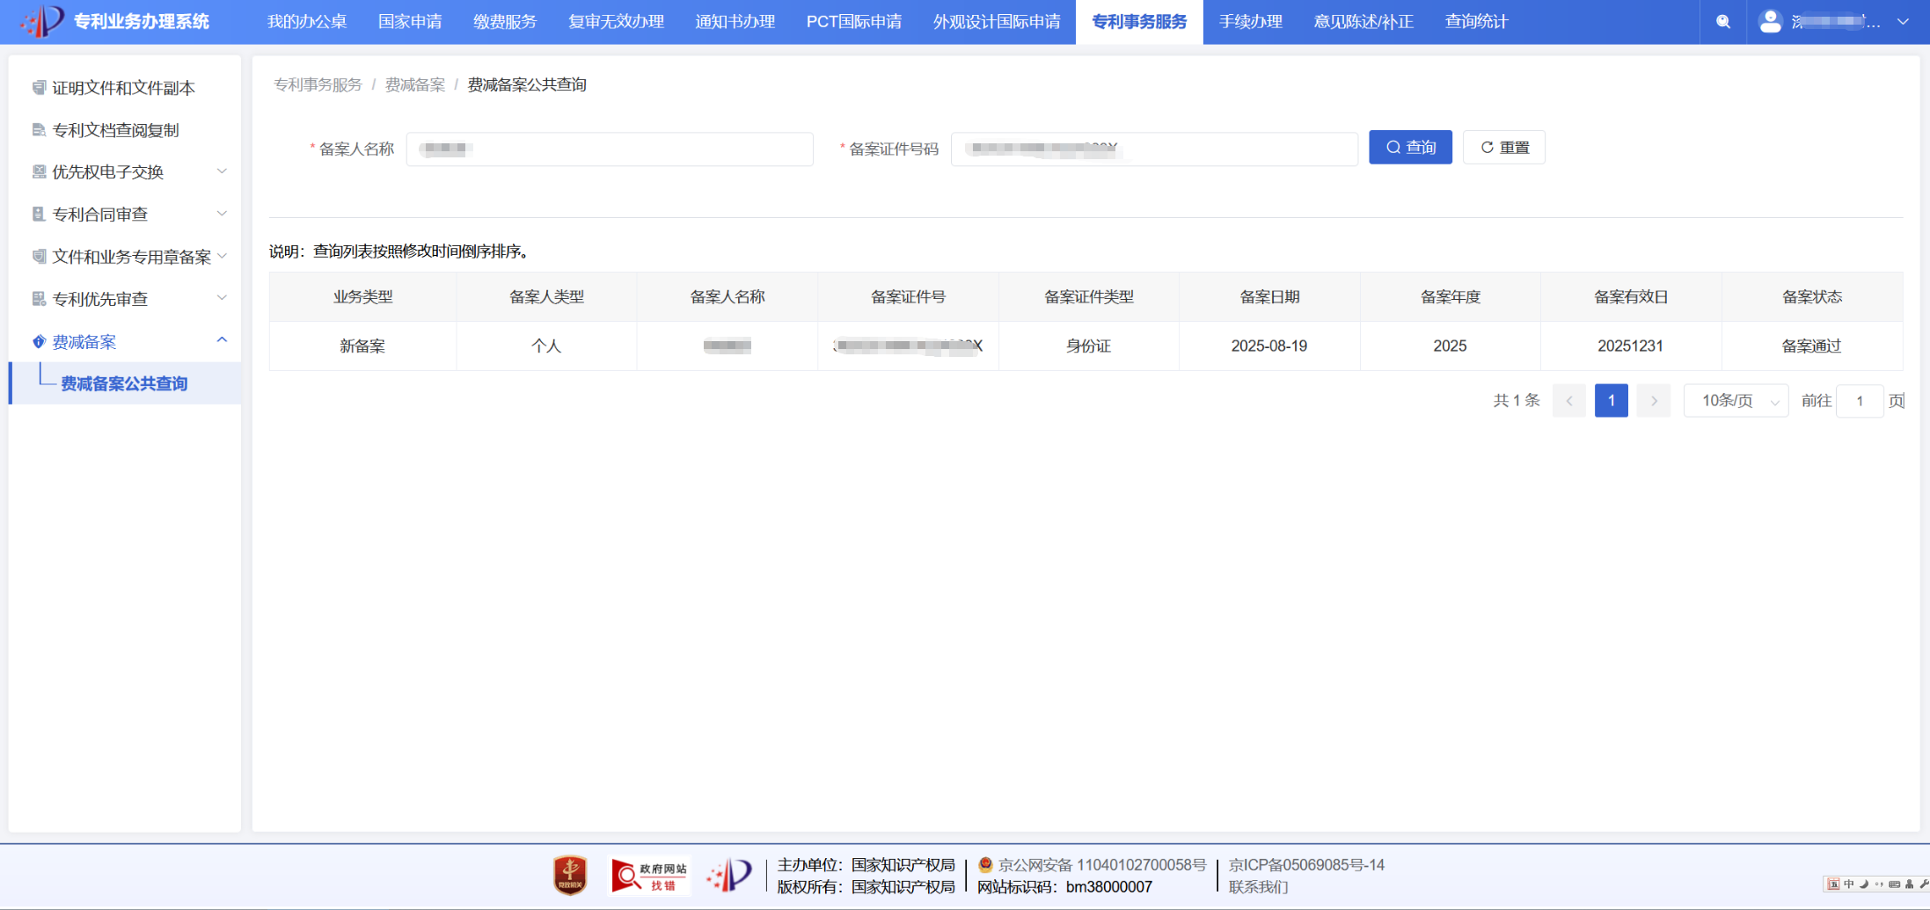Click the blue 查询 button
Screen dimensions: 1930x910
tap(1410, 148)
